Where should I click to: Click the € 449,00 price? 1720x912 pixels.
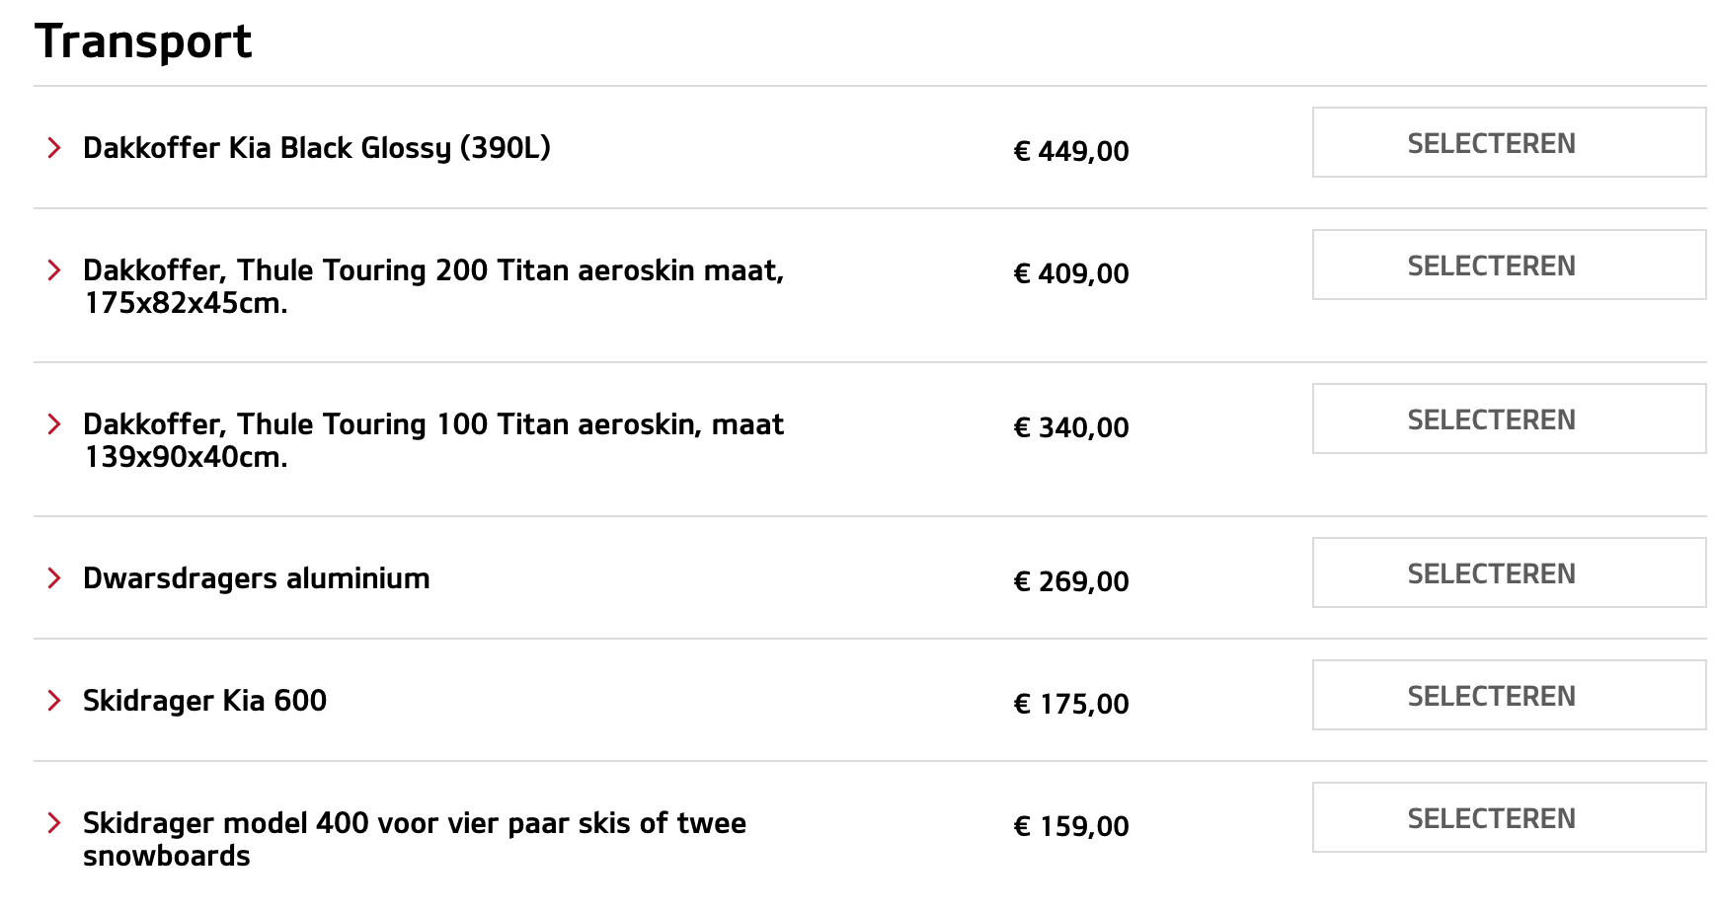(x=1070, y=151)
